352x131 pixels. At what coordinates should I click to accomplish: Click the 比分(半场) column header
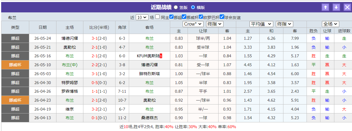pos(99,27)
